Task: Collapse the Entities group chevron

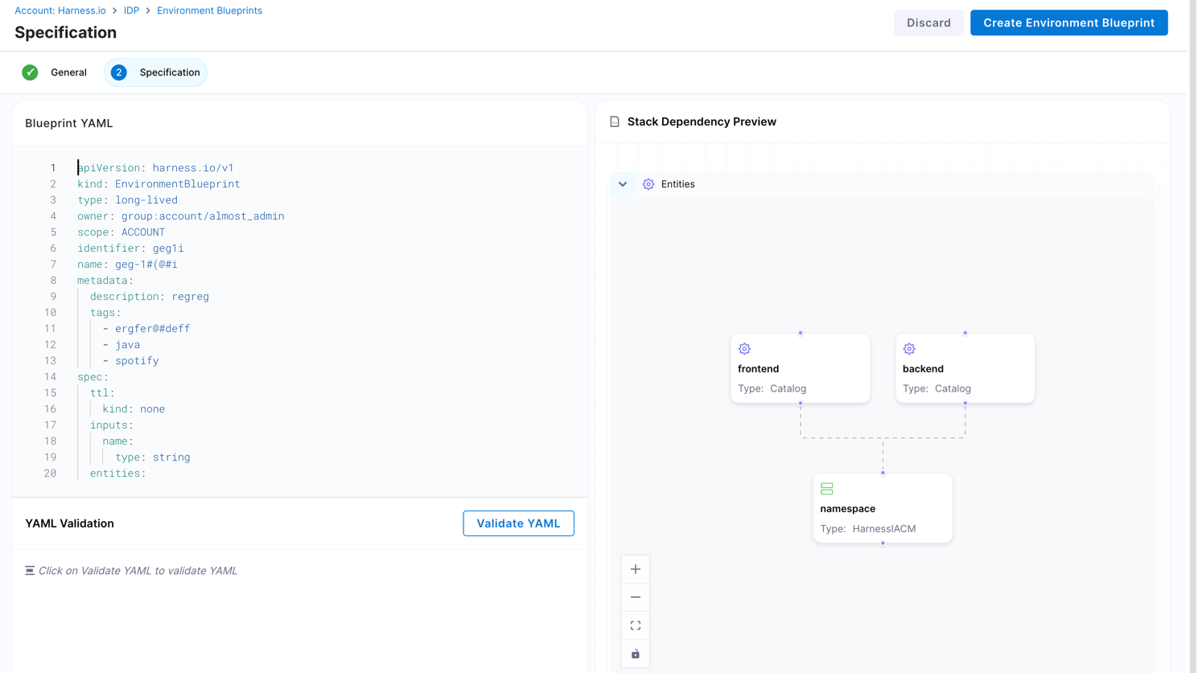Action: pos(623,184)
